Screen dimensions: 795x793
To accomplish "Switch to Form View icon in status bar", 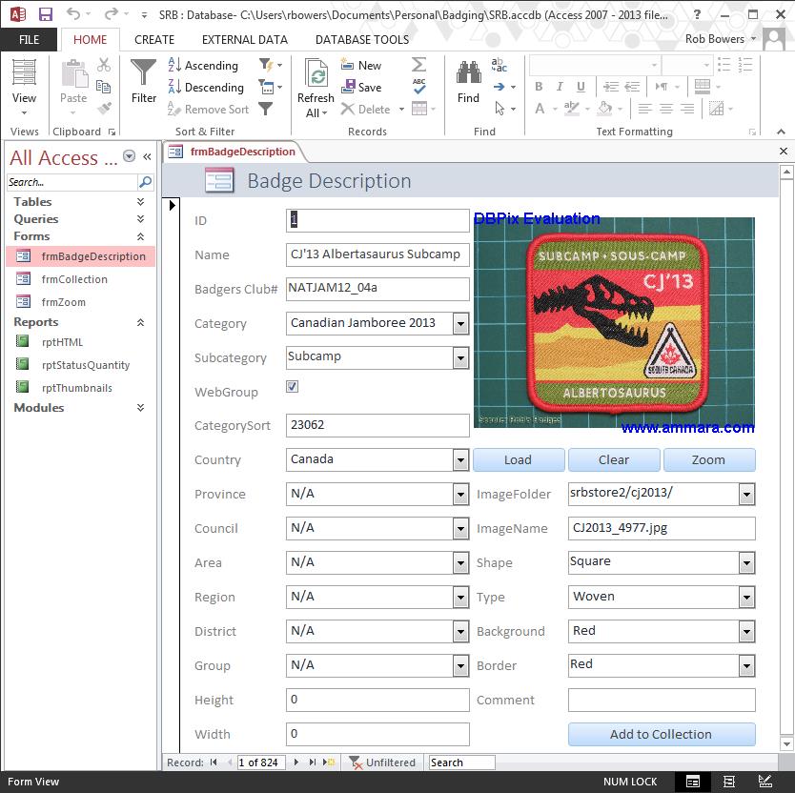I will 693,782.
